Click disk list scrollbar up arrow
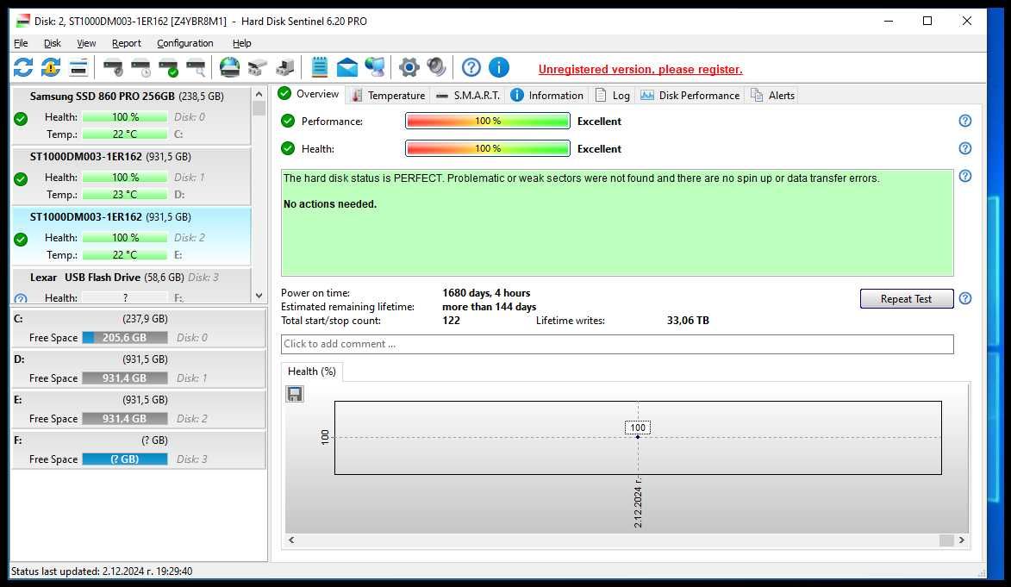This screenshot has height=587, width=1011. click(259, 94)
